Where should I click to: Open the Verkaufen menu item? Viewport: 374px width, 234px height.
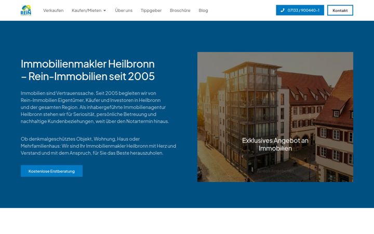(53, 10)
